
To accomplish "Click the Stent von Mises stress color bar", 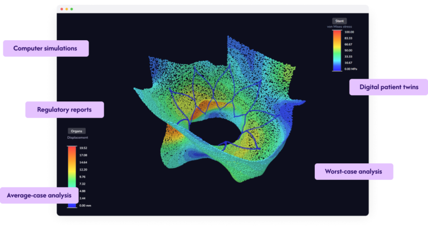I will coord(337,50).
